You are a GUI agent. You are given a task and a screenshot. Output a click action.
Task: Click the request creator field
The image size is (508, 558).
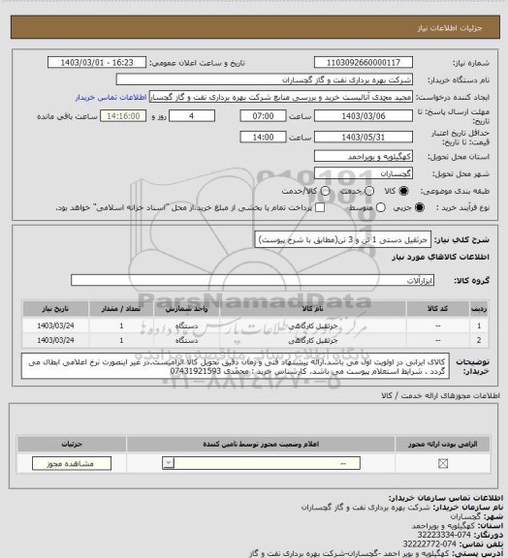[281, 97]
